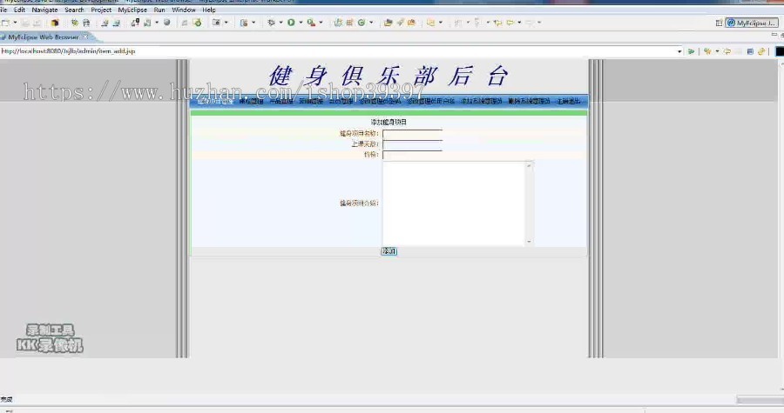Click the green refresh server icon
Viewport: 784px width, 413px height.
point(198,23)
